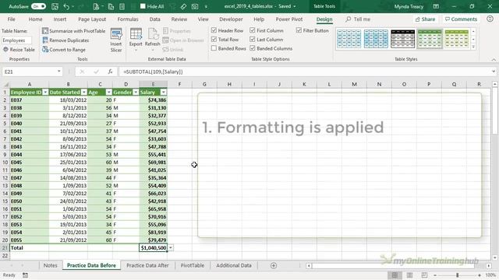Click Resize Table
The height and width of the screenshot is (280, 499).
click(x=19, y=50)
